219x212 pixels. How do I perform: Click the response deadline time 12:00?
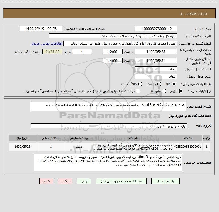click(113, 52)
